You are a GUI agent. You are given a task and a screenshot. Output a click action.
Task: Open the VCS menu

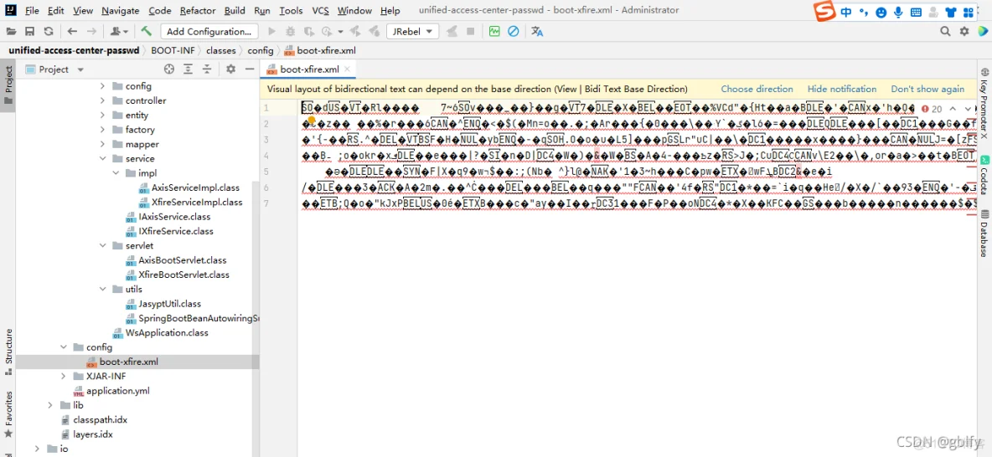pyautogui.click(x=320, y=11)
